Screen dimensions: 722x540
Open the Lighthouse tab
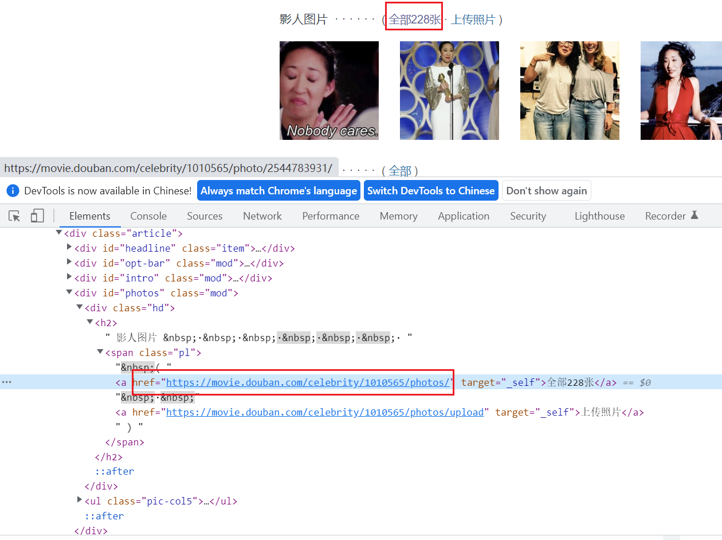click(x=599, y=216)
